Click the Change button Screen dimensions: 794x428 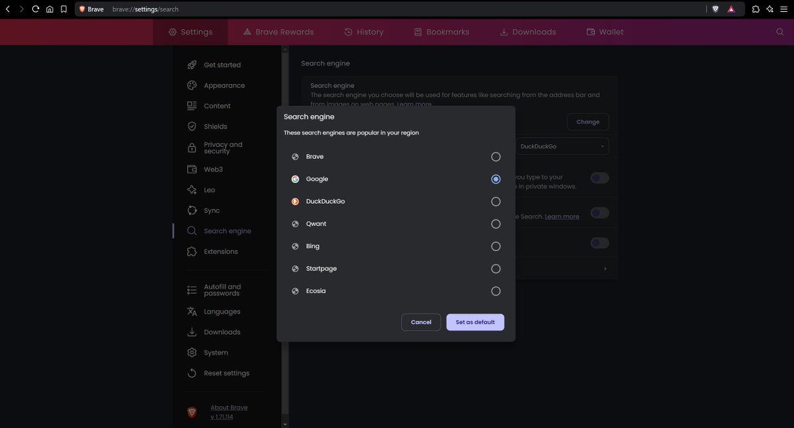588,122
